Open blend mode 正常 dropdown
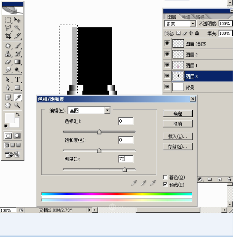The width and height of the screenshot is (233, 237). point(193,23)
